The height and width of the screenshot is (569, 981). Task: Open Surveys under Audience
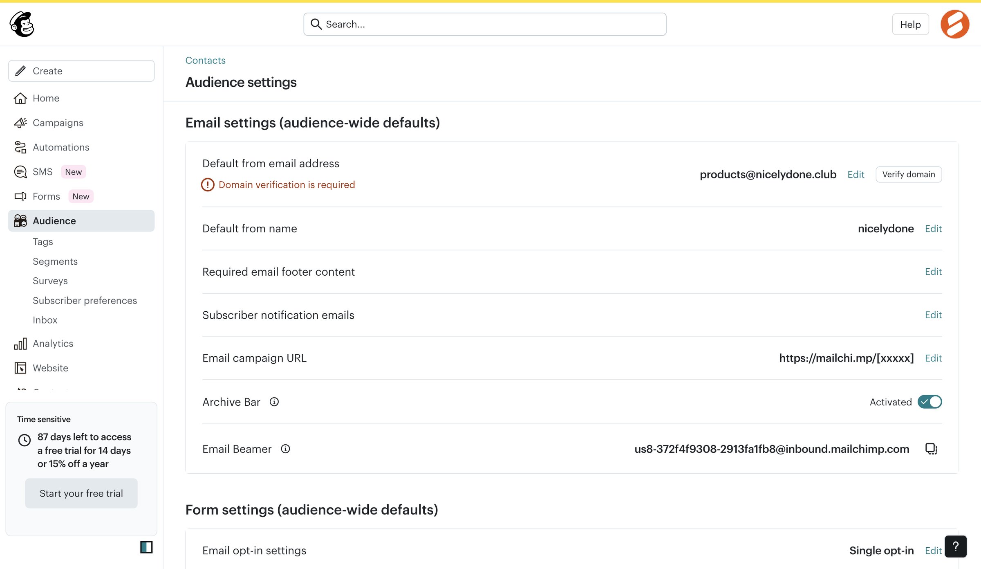coord(50,281)
